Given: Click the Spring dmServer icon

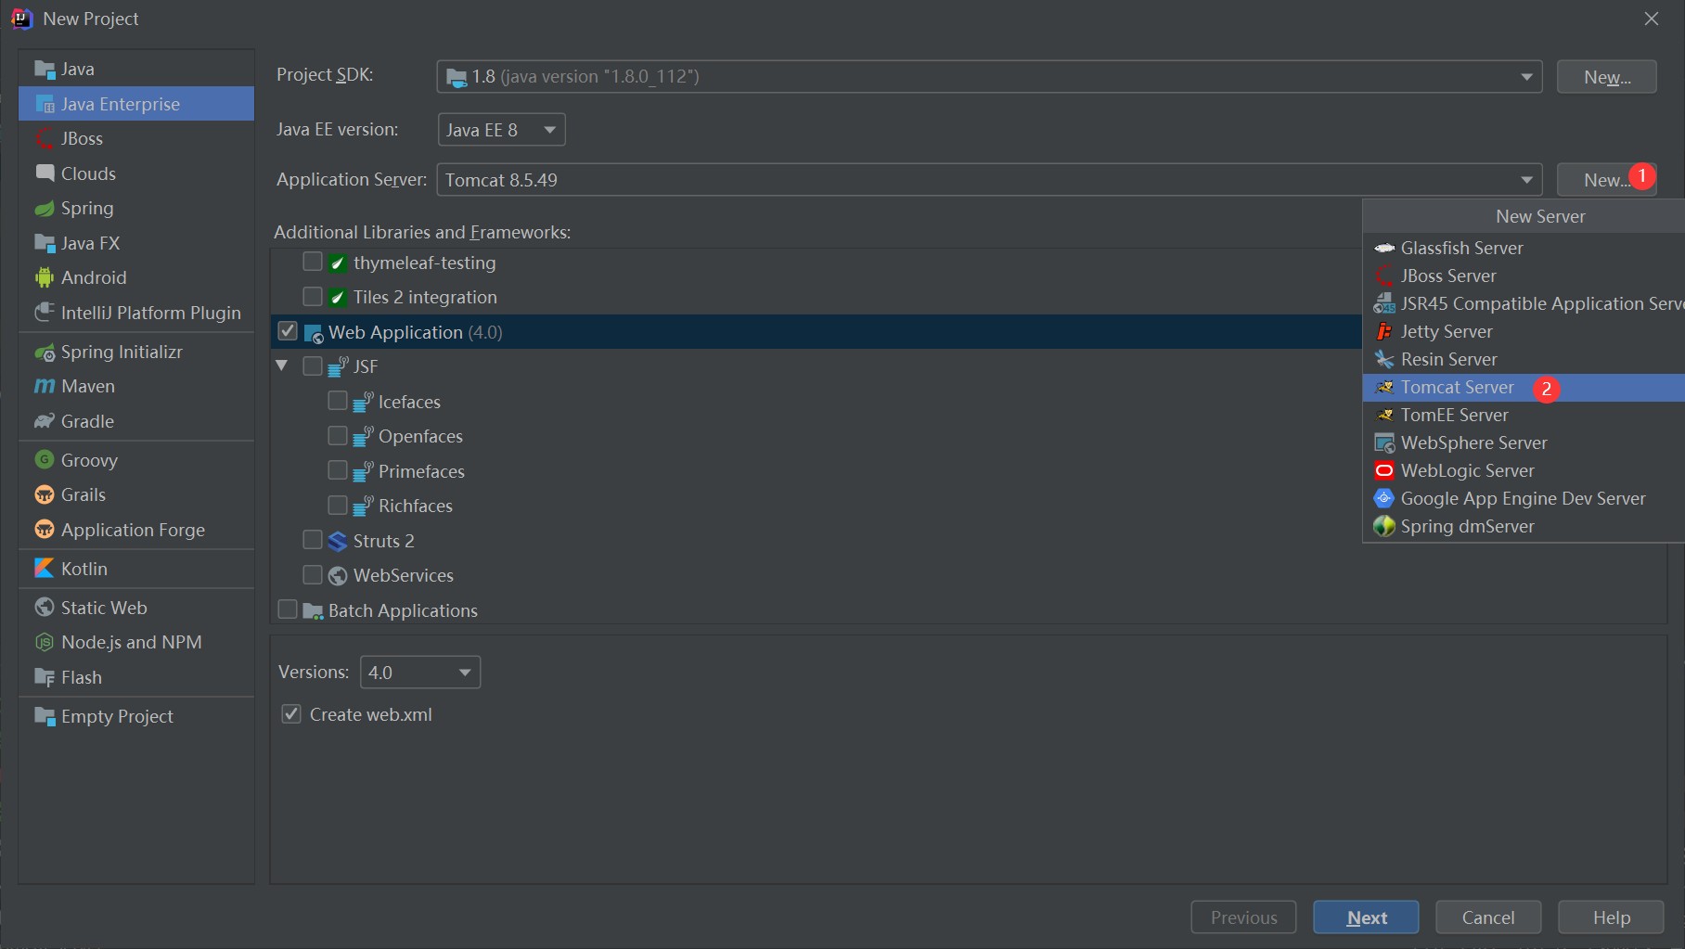Looking at the screenshot, I should click(x=1384, y=526).
